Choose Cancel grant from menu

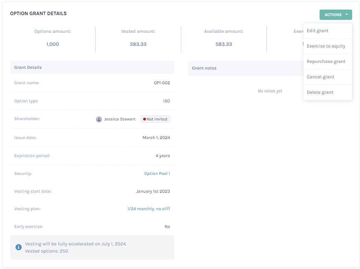327,77
